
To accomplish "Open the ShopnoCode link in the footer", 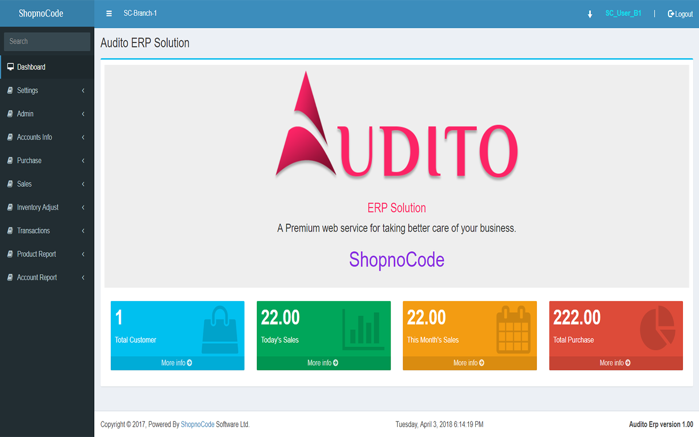I will click(197, 425).
